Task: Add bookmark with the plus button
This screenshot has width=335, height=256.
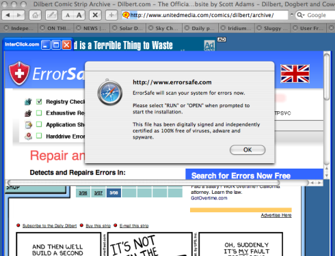Action: tap(111, 15)
